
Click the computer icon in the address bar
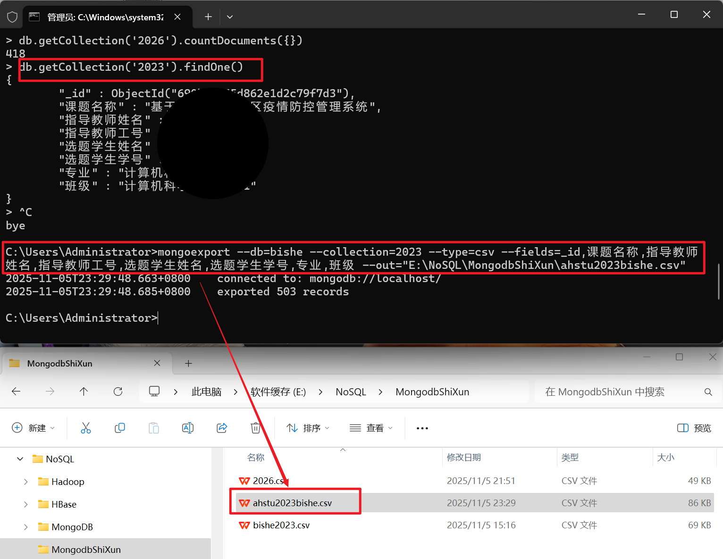click(x=154, y=392)
